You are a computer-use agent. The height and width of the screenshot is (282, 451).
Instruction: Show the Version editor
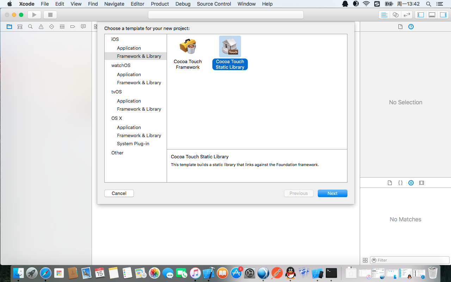point(407,15)
